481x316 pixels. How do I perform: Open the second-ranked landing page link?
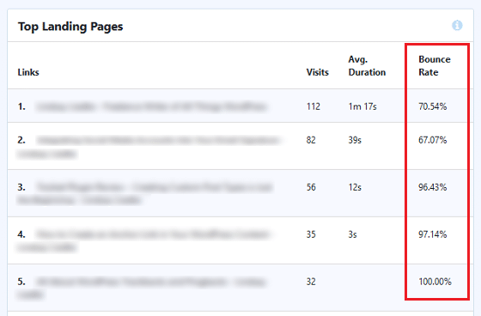point(149,147)
